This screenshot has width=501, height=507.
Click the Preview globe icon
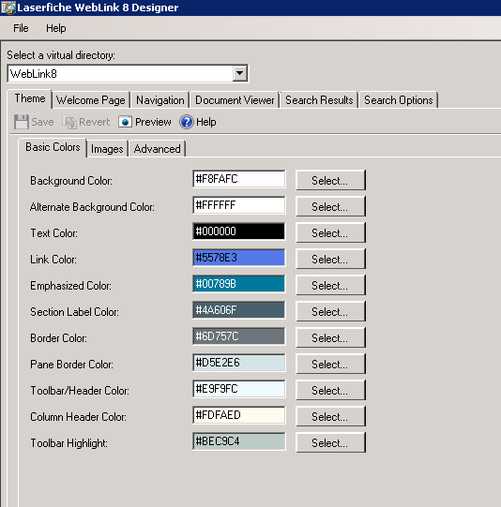(125, 122)
